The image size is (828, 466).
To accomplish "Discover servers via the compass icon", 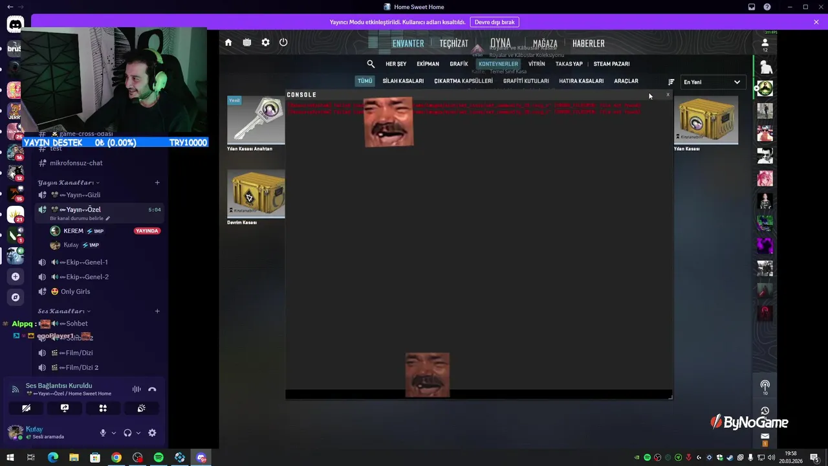I will tap(16, 298).
